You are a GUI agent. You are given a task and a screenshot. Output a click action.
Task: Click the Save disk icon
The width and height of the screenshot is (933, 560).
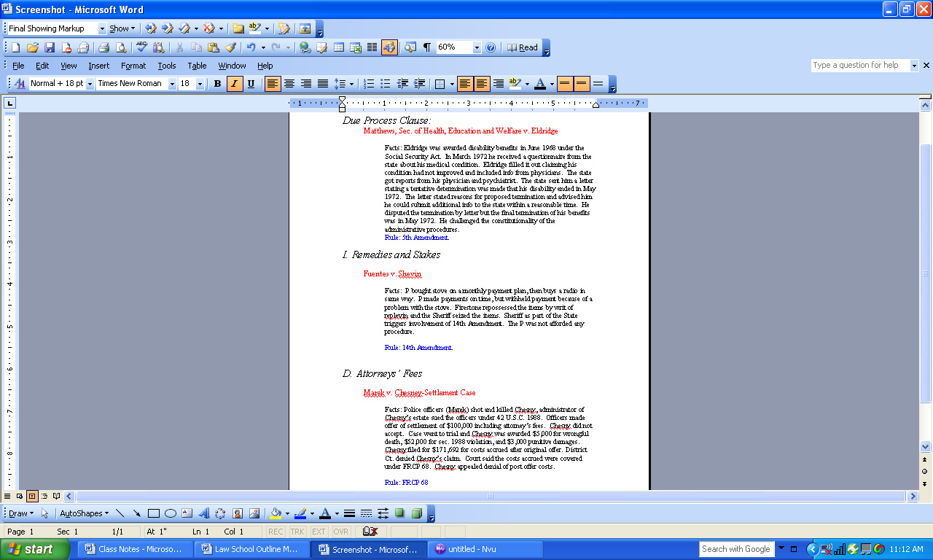50,47
